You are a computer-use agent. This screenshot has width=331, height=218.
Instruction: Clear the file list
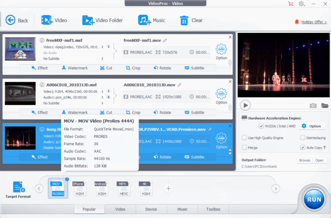[191, 20]
